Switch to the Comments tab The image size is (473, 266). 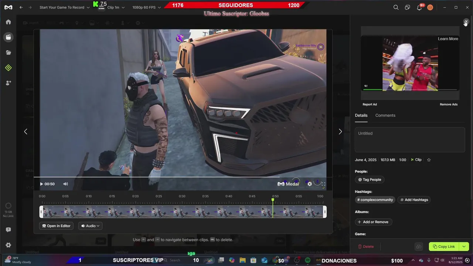[385, 115]
